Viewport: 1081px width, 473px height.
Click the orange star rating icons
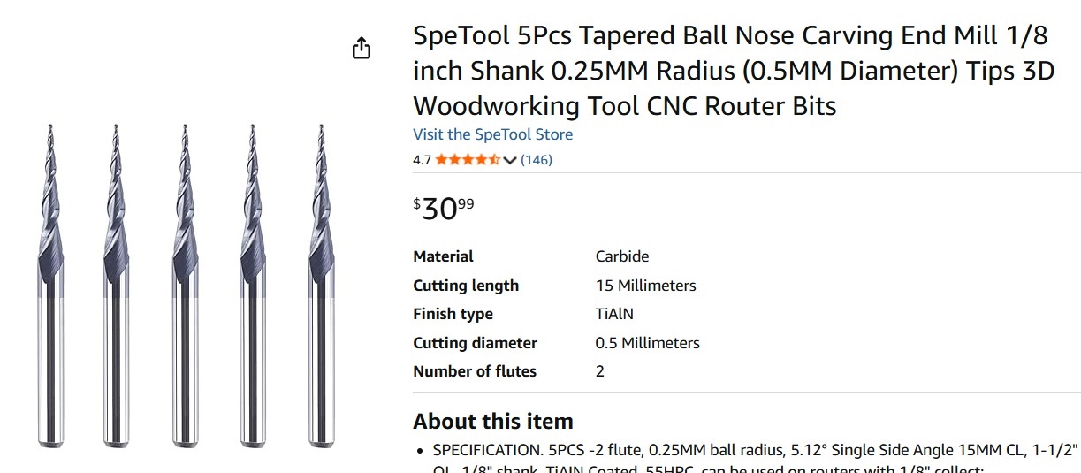(x=467, y=160)
